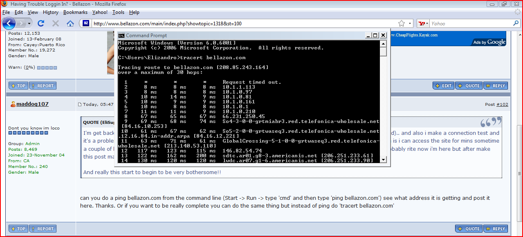The image size is (523, 237).
Task: Click the REPLY button on post #102
Action: pos(495,229)
